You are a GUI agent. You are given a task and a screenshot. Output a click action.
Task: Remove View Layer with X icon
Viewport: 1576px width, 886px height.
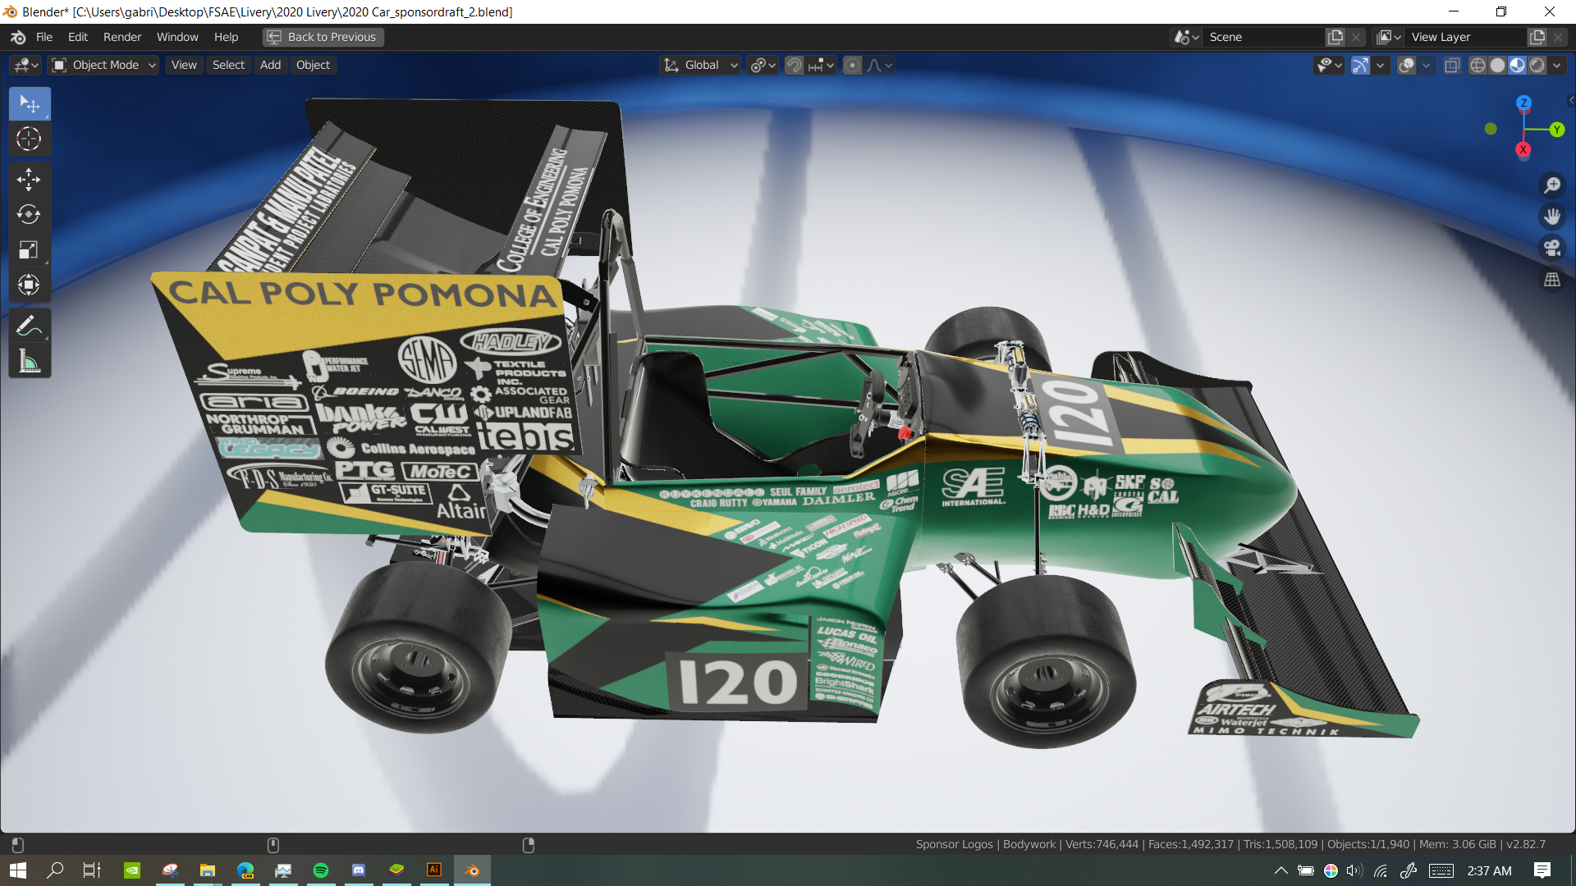pyautogui.click(x=1558, y=37)
